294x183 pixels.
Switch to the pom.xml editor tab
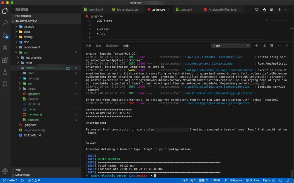pos(186,9)
